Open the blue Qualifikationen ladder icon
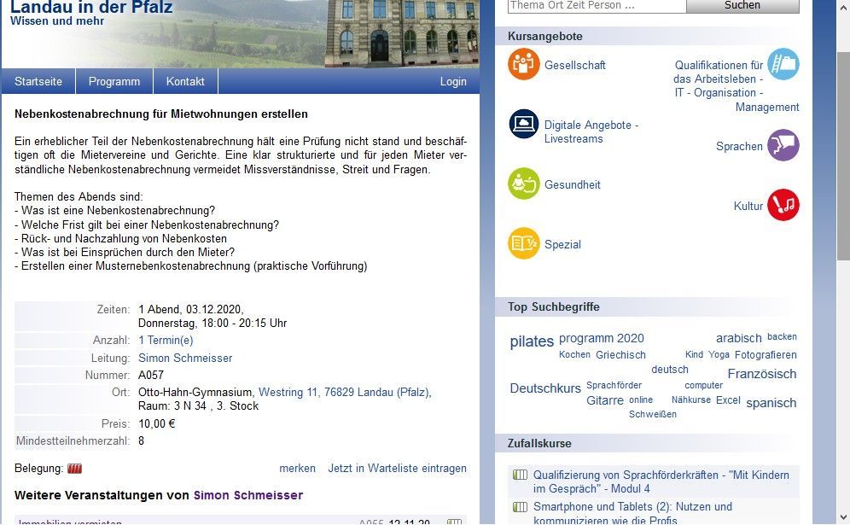Image resolution: width=850 pixels, height=525 pixels. (783, 64)
